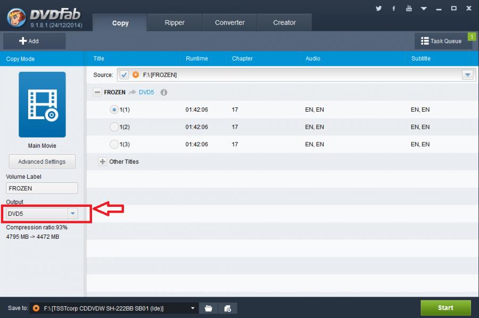Select title 1(2) radio button
Screen dimensions: 479x318
point(114,127)
